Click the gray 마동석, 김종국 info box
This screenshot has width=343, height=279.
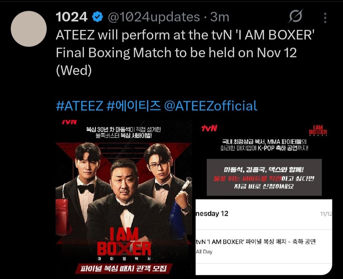264,177
